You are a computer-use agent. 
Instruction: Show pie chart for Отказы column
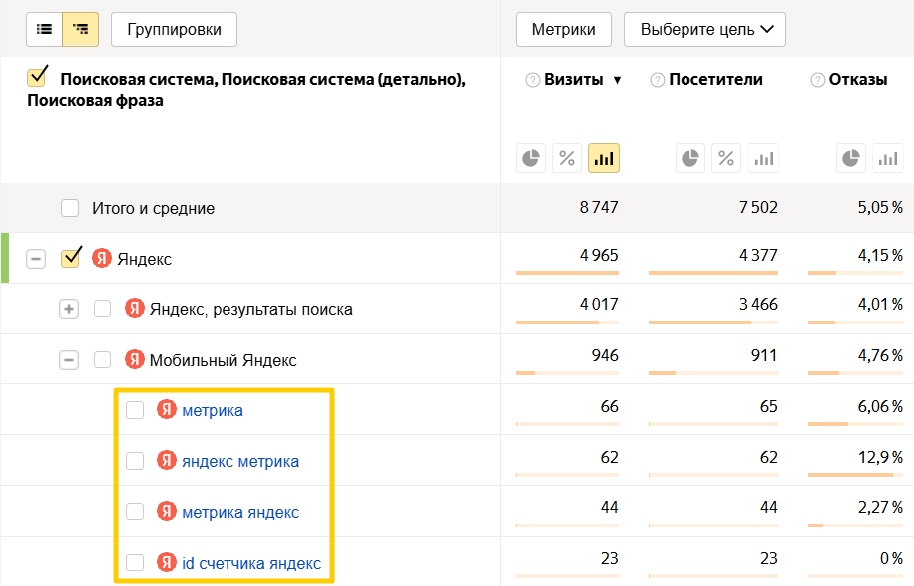(x=850, y=158)
